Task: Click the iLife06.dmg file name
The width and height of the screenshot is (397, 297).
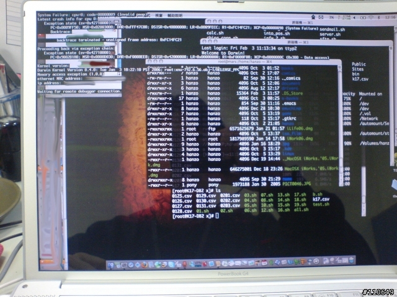Action: pos(300,129)
